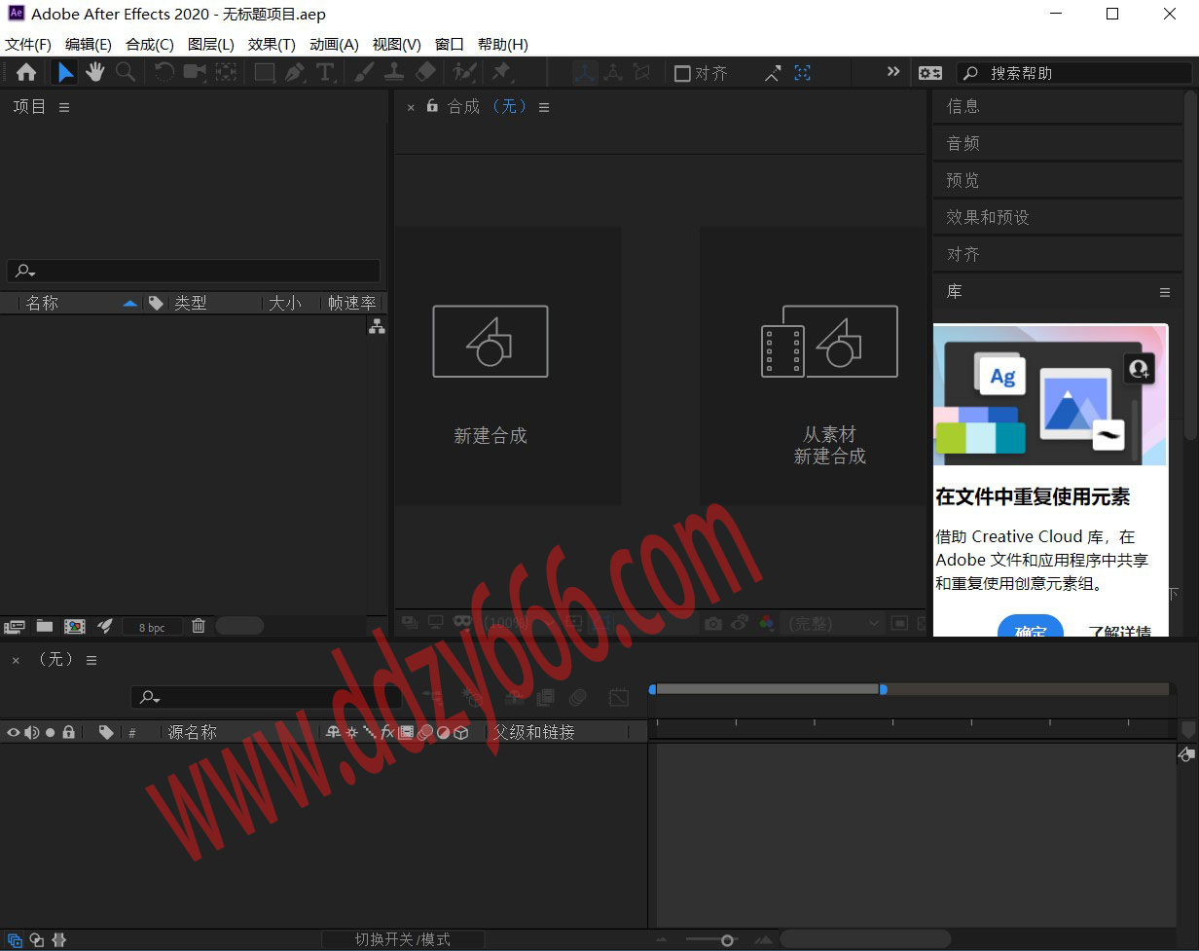Open the 文件(F) menu
The width and height of the screenshot is (1199, 951).
coord(28,45)
